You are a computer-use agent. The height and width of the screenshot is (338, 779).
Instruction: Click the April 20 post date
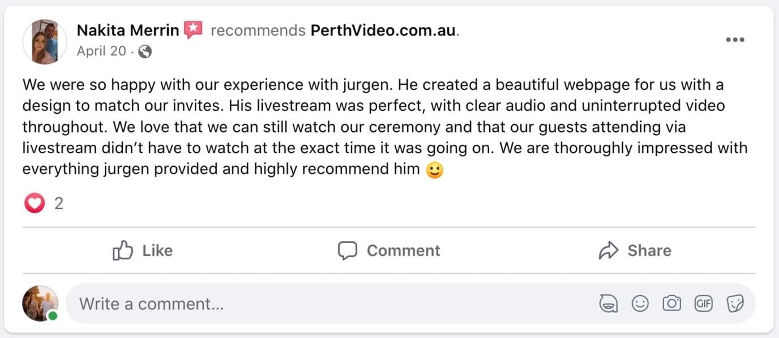tap(101, 51)
